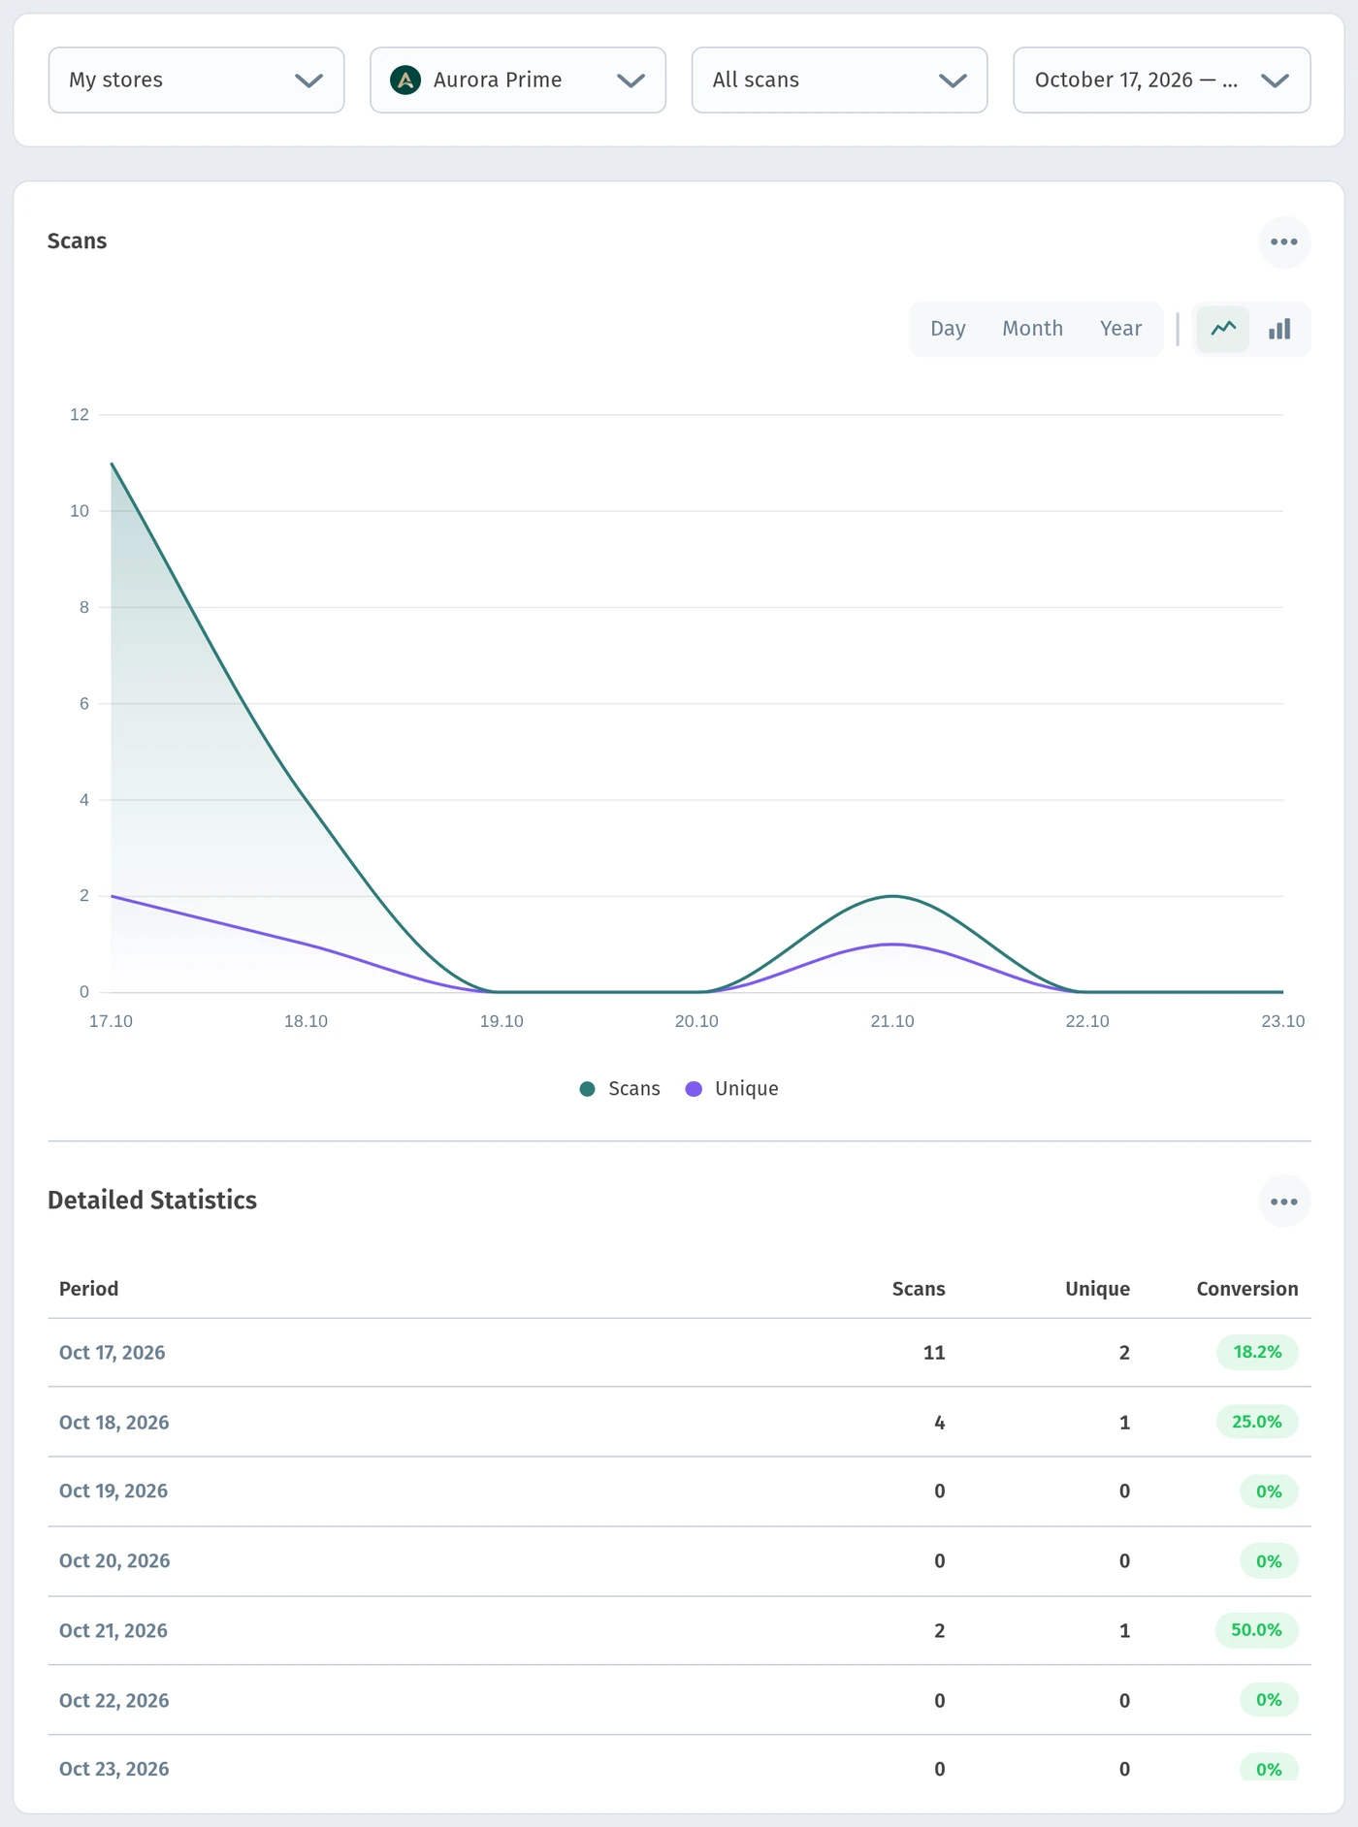The height and width of the screenshot is (1827, 1358).
Task: Select the Day grouping tab
Action: point(948,329)
